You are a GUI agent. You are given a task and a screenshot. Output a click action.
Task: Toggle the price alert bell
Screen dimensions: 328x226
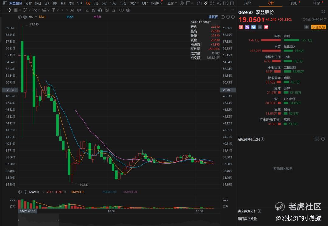[x=306, y=27]
